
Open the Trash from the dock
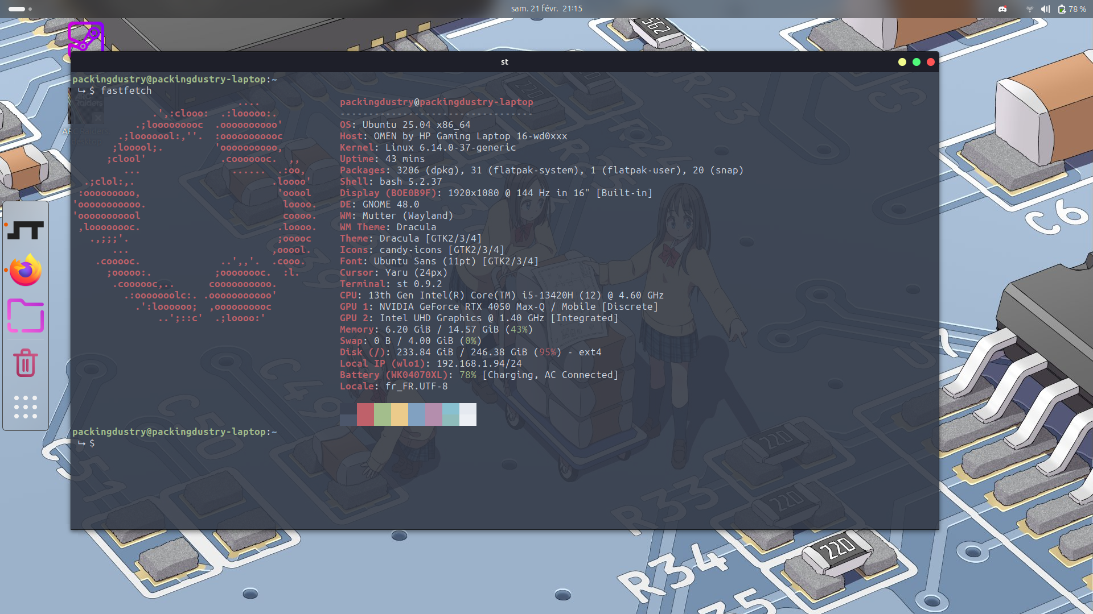[26, 363]
